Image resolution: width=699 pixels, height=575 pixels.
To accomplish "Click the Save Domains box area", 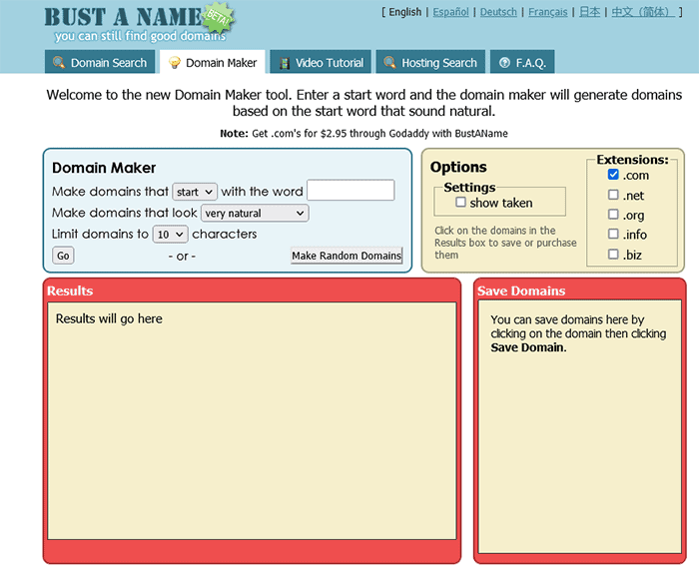I will 579,426.
